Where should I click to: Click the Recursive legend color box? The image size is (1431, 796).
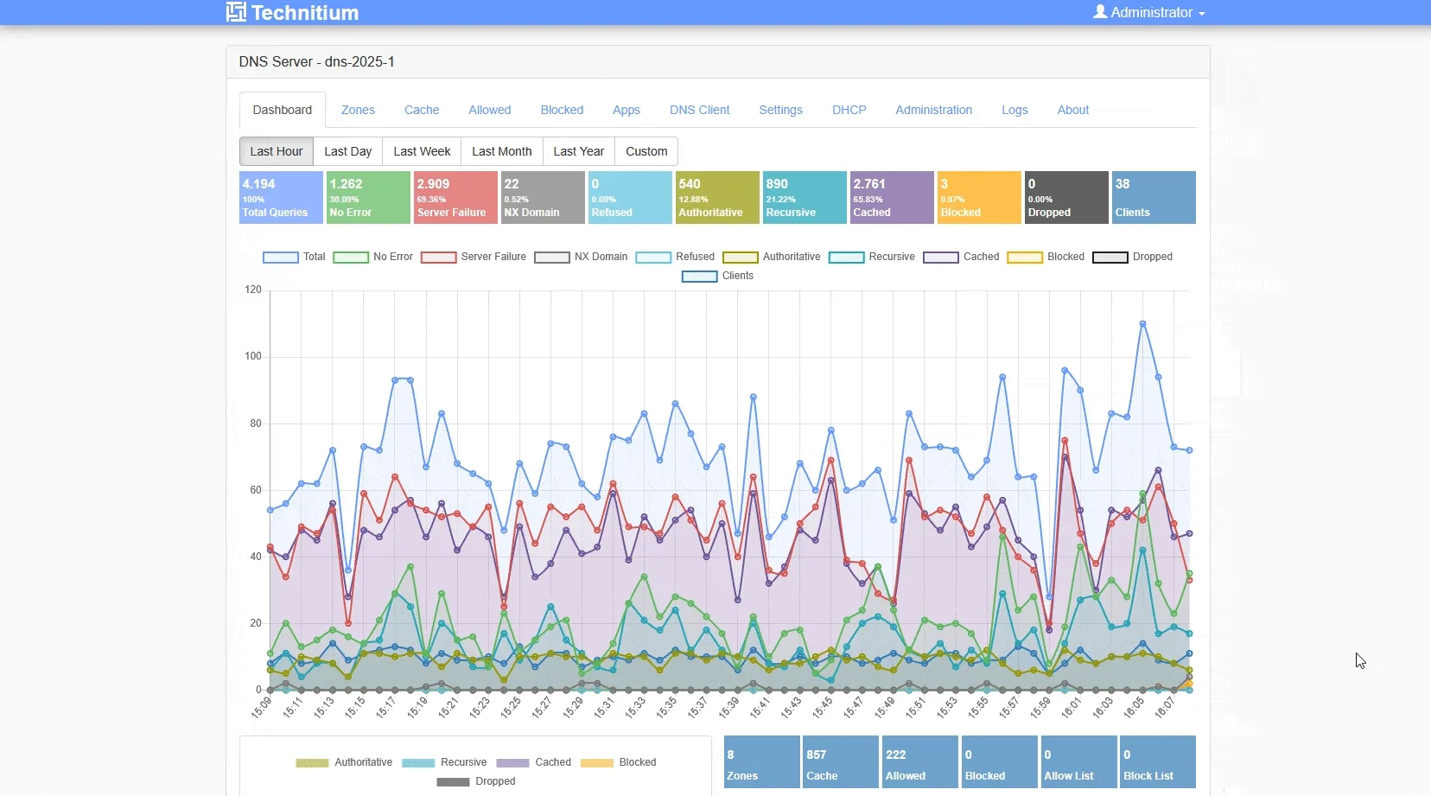pos(846,257)
